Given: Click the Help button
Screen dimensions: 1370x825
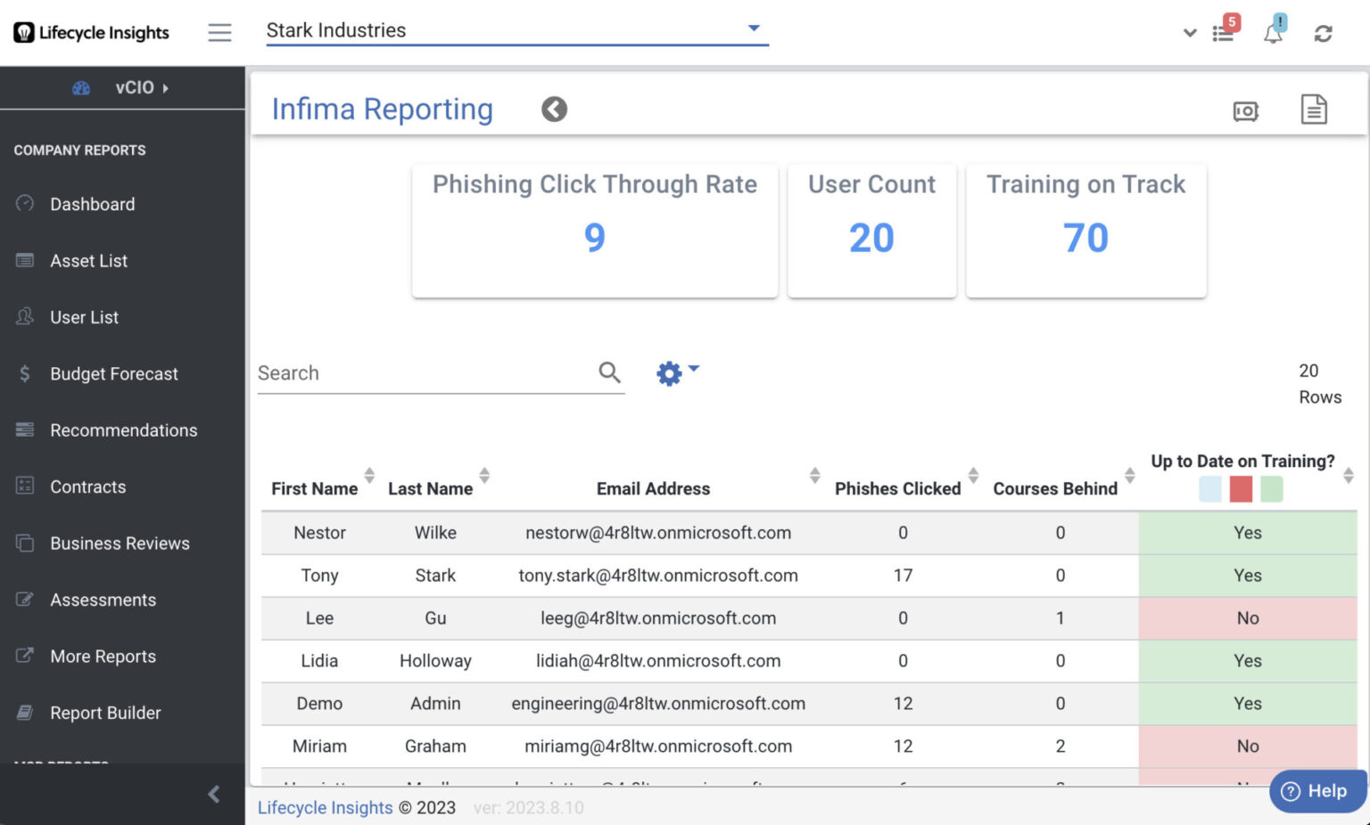Looking at the screenshot, I should click(x=1317, y=791).
